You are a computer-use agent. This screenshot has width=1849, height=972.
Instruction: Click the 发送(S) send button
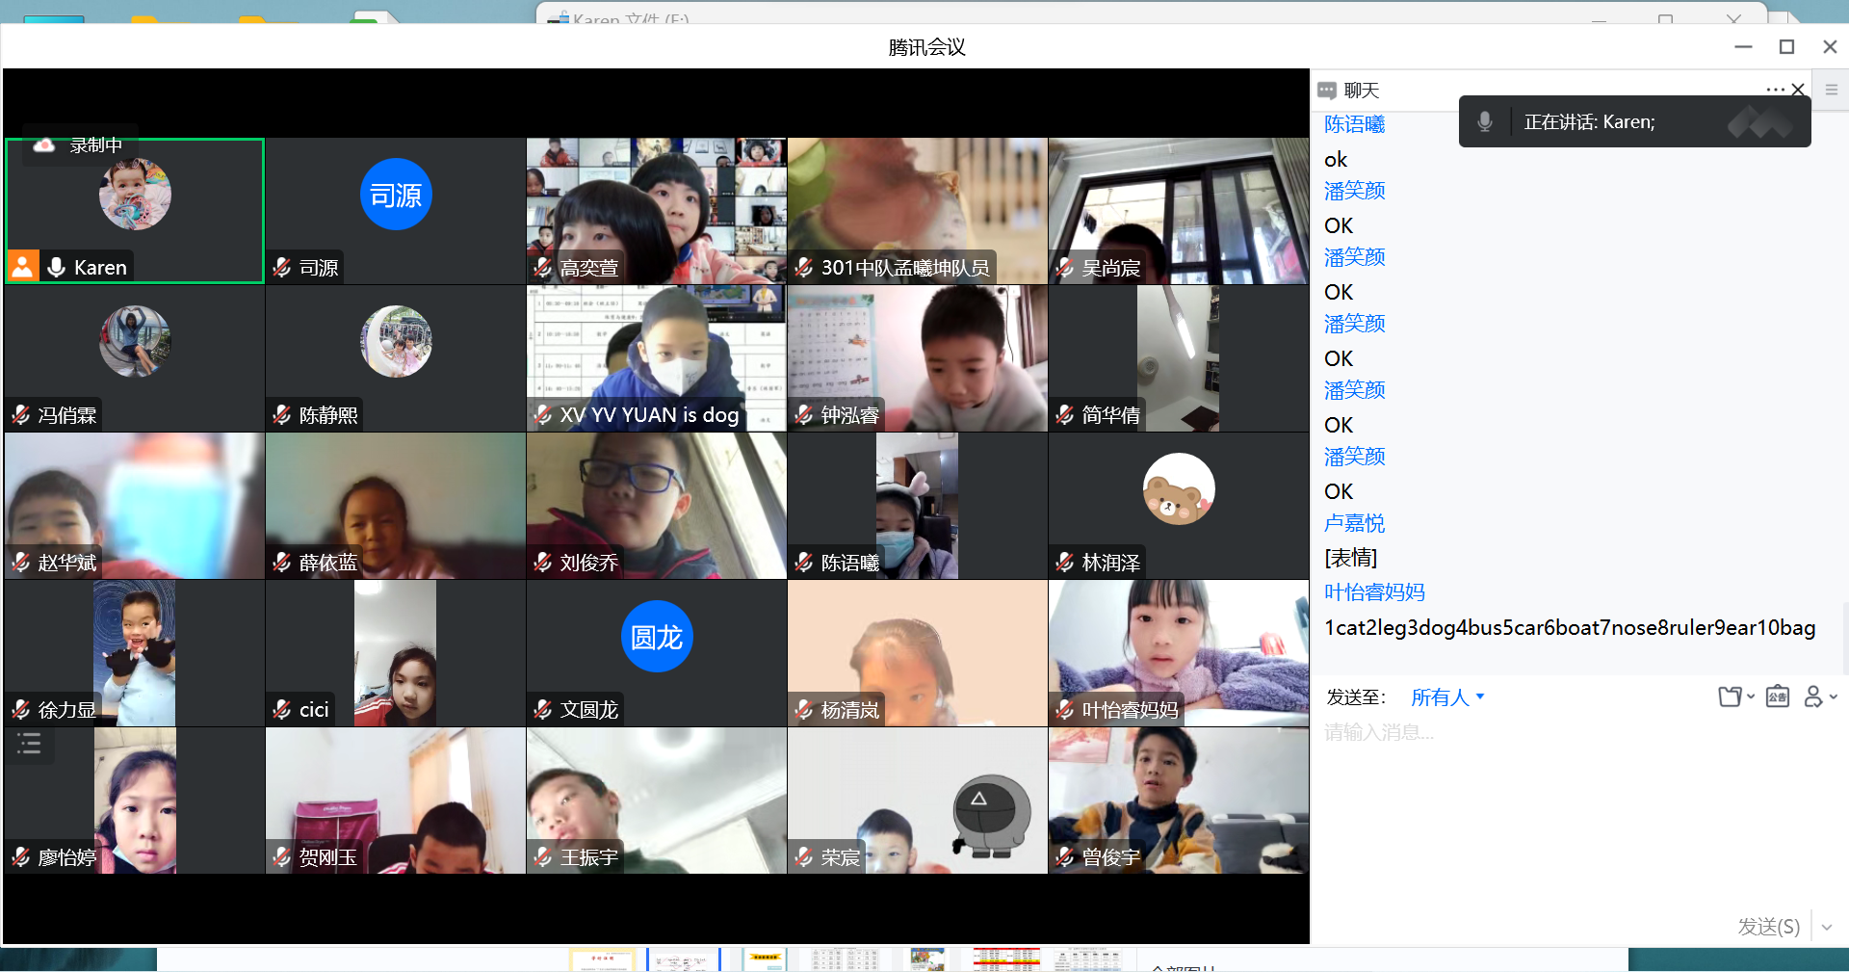(1768, 927)
